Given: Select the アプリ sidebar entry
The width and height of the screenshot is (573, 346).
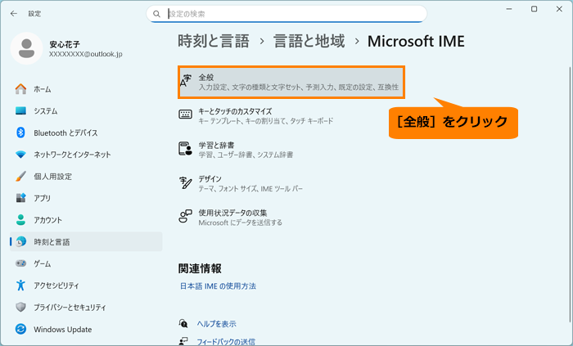Looking at the screenshot, I should click(x=86, y=198).
